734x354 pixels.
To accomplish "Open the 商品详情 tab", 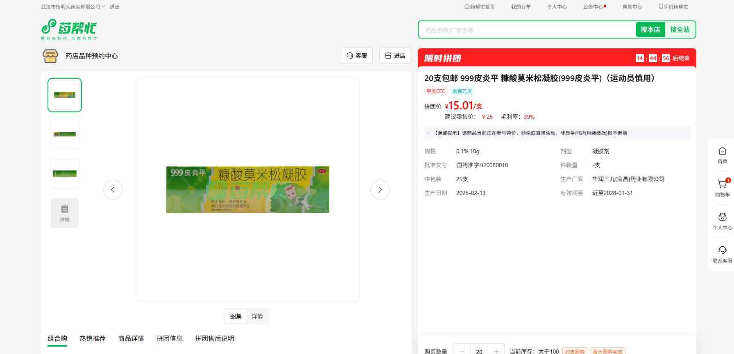I will tap(131, 338).
